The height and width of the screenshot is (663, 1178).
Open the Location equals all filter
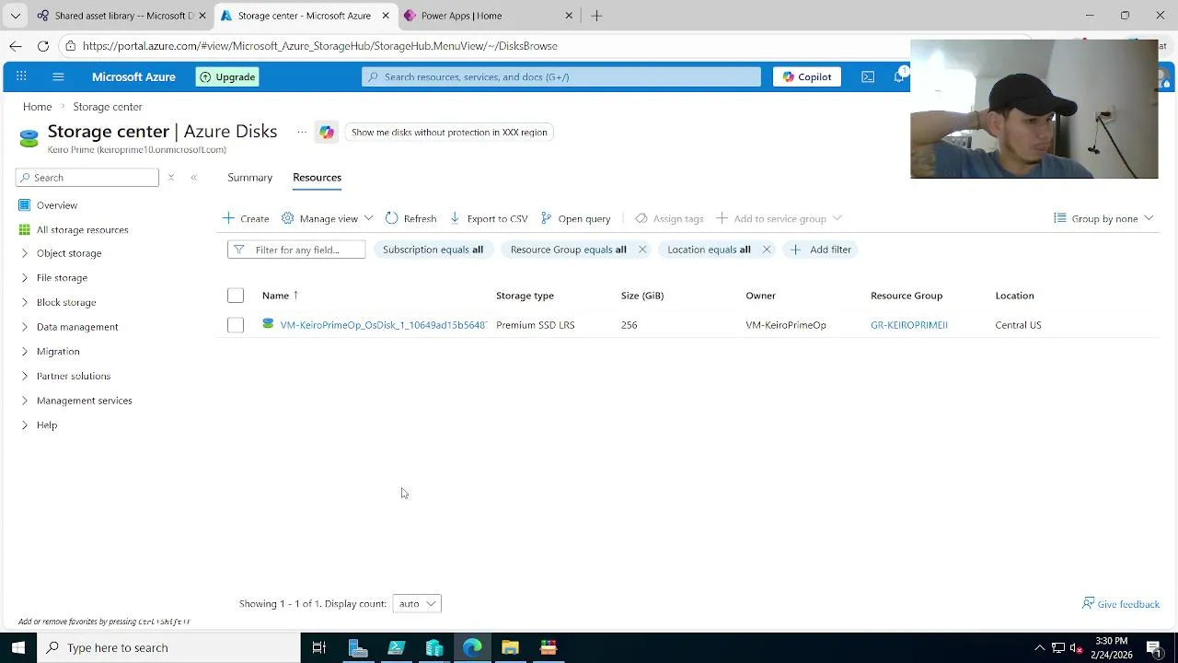click(x=709, y=250)
